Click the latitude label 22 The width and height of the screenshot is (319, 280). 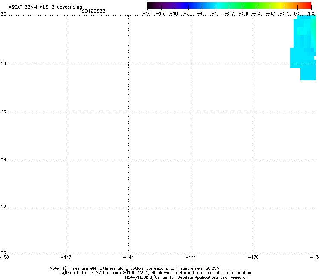coord(3,207)
